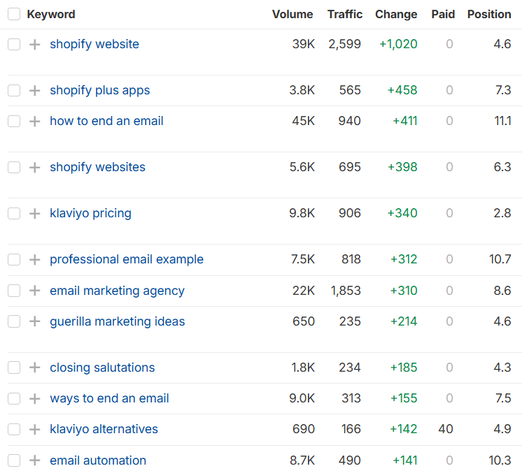Tick checkbox of shopify websites row

[x=14, y=167]
